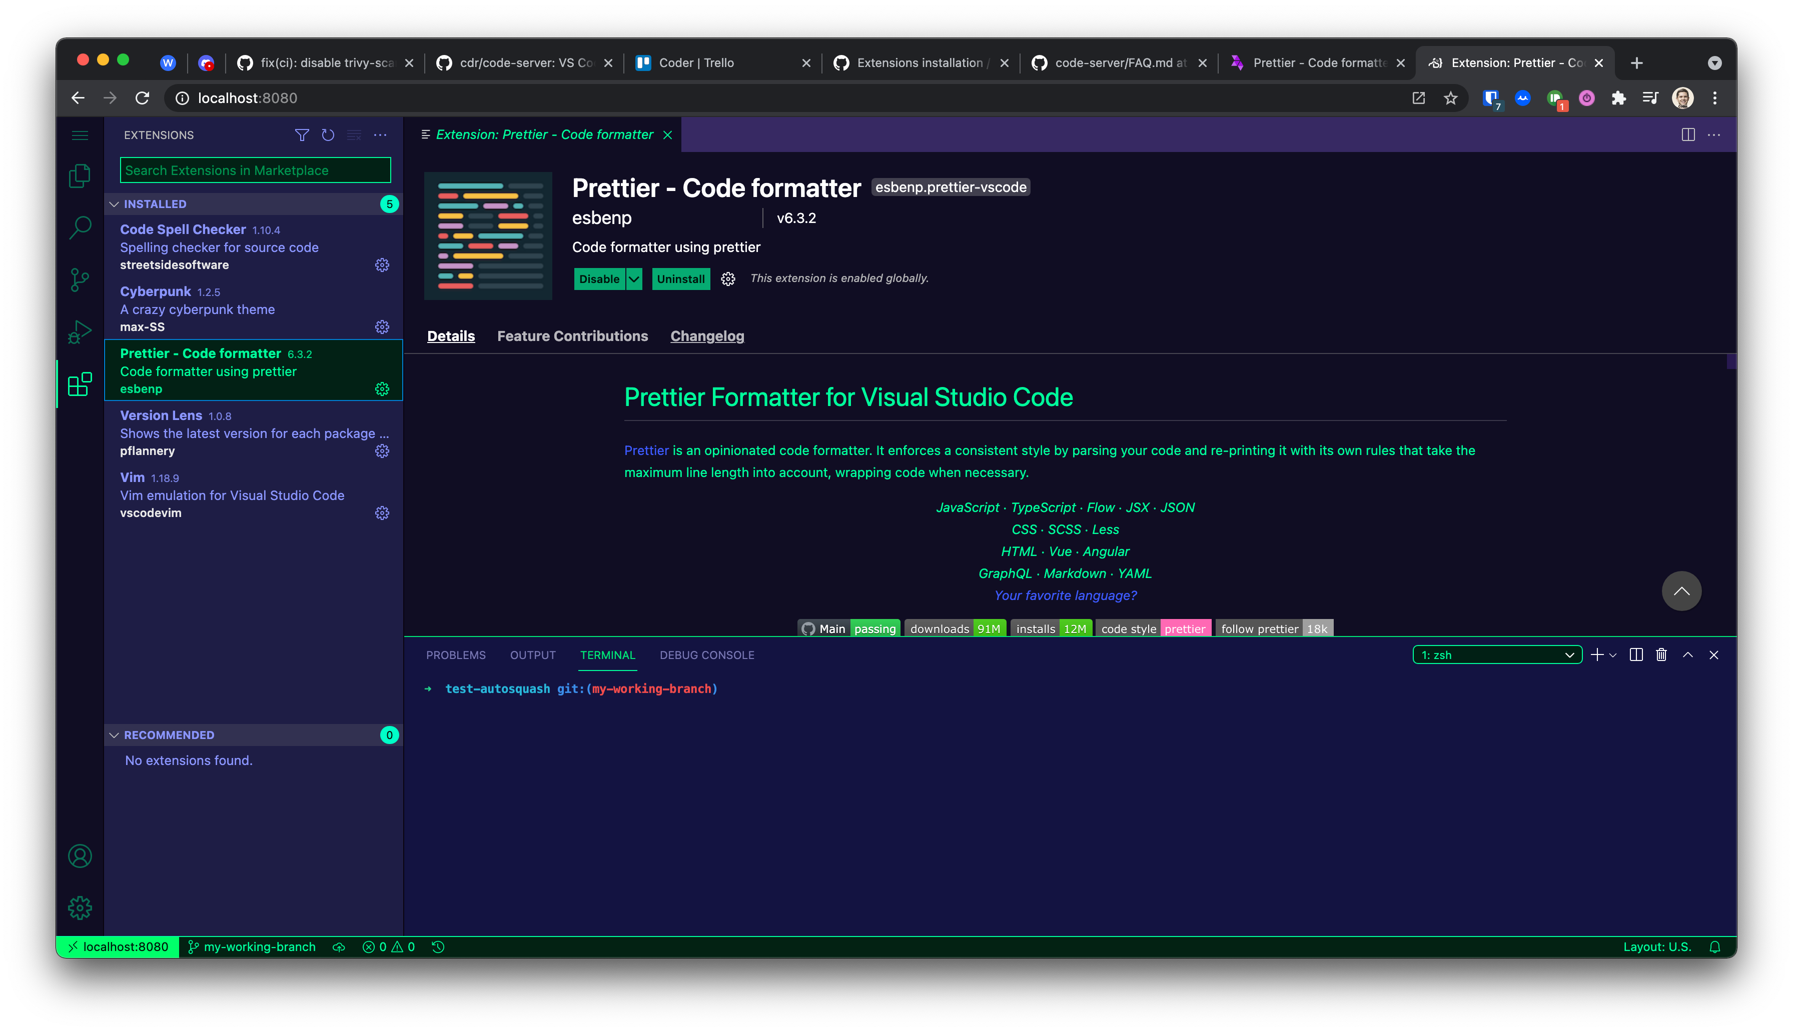Uninstall the Prettier extension
The height and width of the screenshot is (1032, 1793).
(x=680, y=278)
